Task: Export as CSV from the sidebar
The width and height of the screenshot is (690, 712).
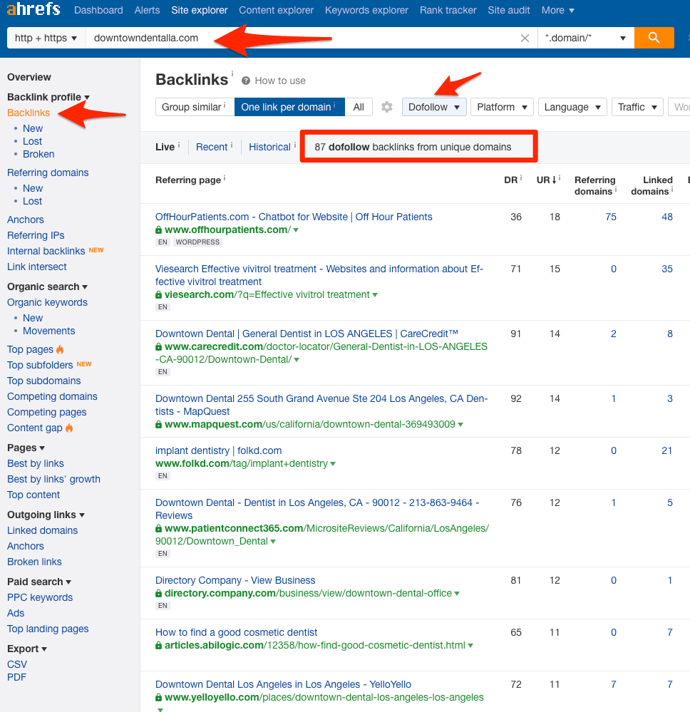Action: point(17,665)
